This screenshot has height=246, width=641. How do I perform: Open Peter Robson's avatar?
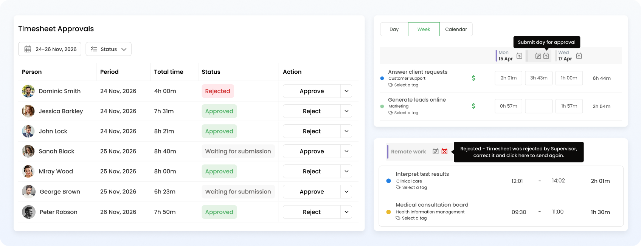pos(29,212)
